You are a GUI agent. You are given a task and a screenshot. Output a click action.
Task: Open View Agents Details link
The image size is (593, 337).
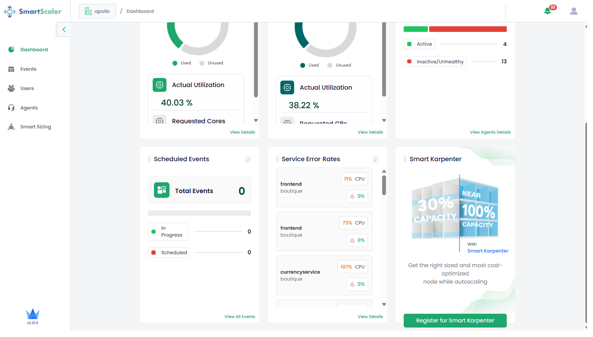(490, 132)
